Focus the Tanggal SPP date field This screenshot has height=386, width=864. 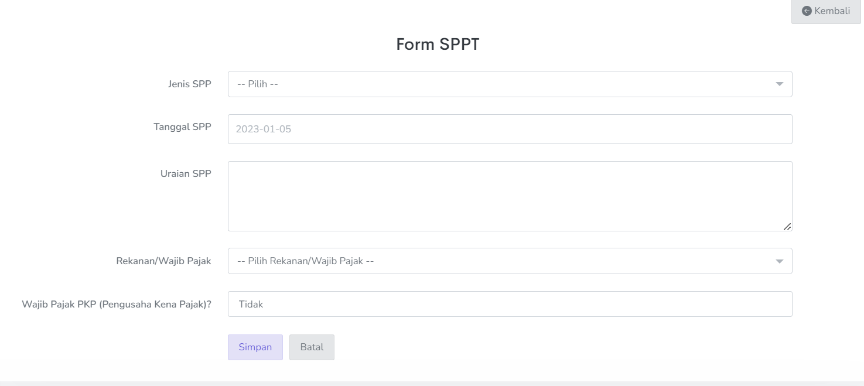point(510,129)
